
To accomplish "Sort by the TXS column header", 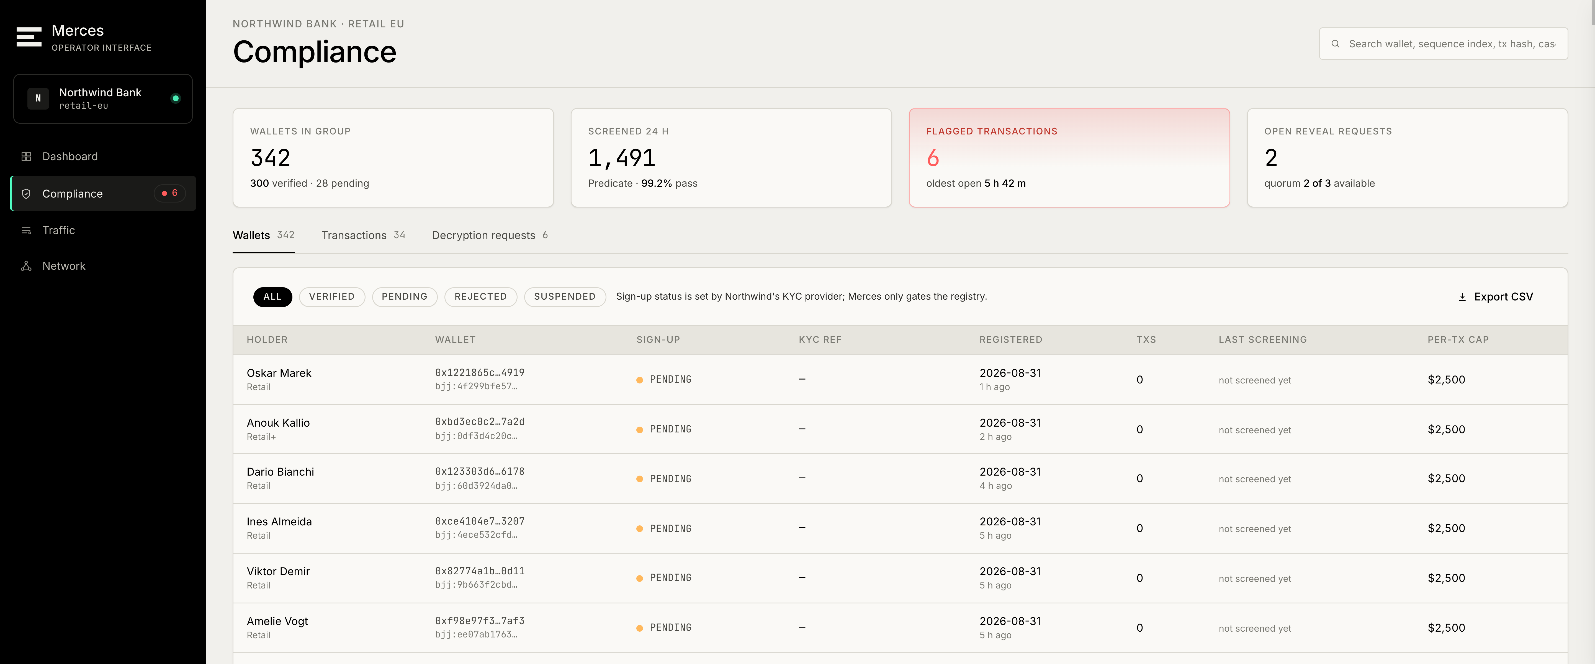I will pyautogui.click(x=1146, y=340).
